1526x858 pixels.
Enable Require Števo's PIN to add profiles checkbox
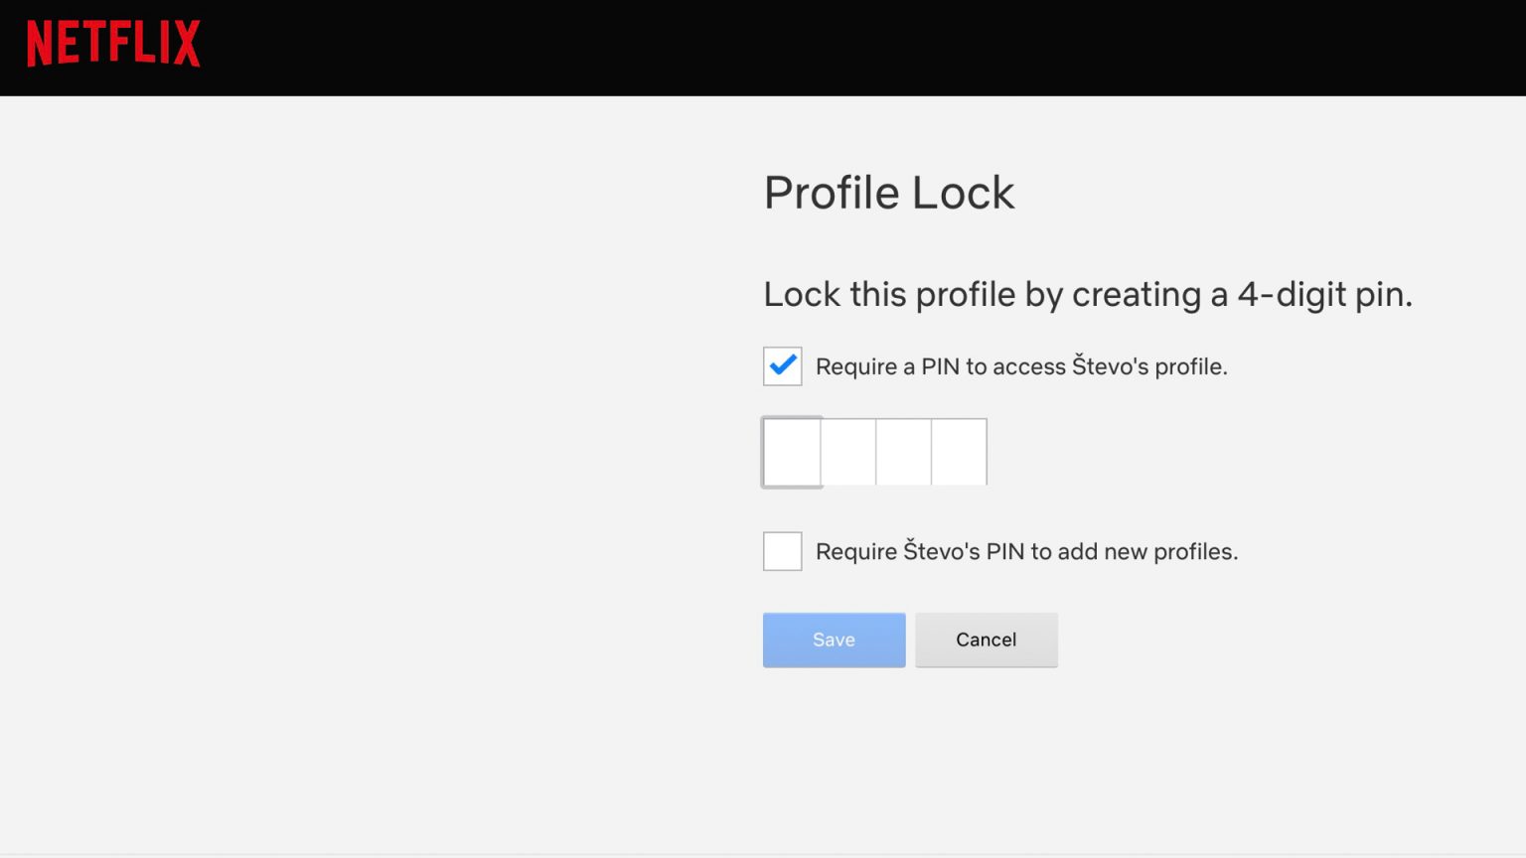pos(783,551)
